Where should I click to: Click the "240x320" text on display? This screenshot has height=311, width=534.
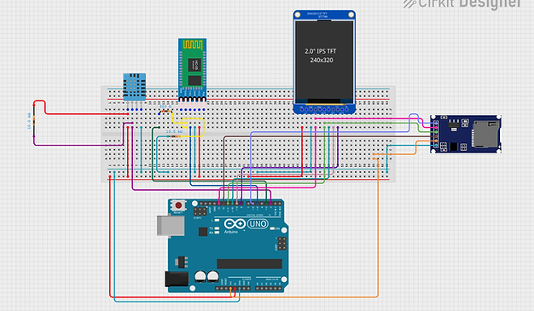(322, 60)
